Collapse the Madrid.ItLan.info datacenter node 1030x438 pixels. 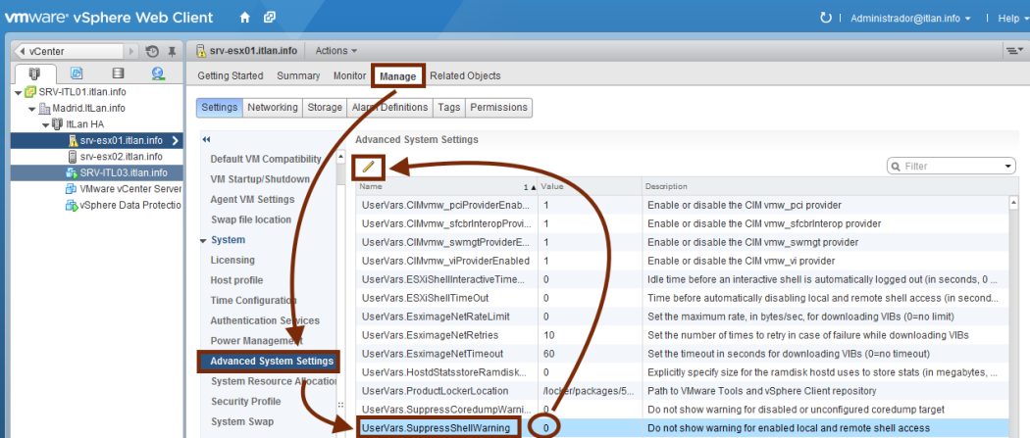[32, 109]
